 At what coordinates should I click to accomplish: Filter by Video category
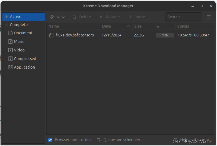(24, 50)
